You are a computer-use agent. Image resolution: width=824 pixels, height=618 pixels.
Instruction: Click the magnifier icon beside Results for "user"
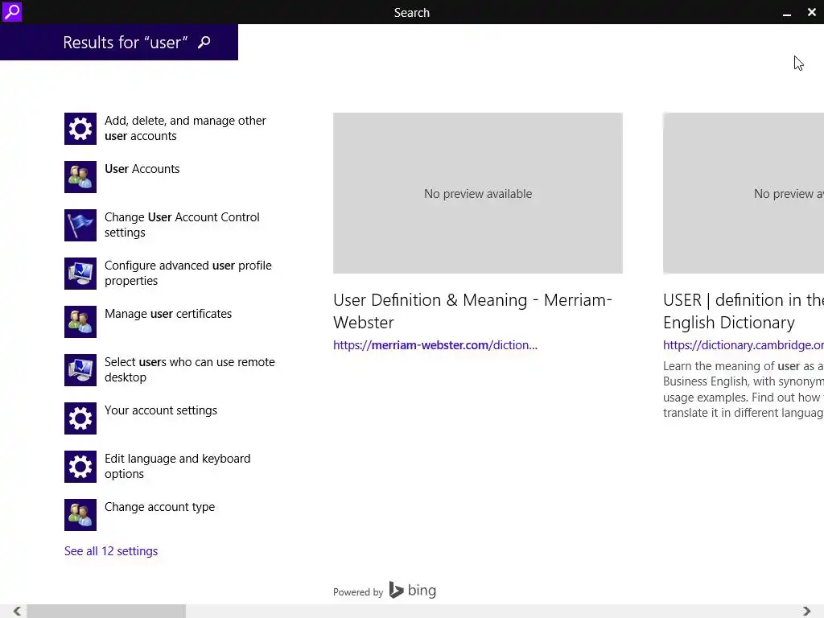click(204, 43)
